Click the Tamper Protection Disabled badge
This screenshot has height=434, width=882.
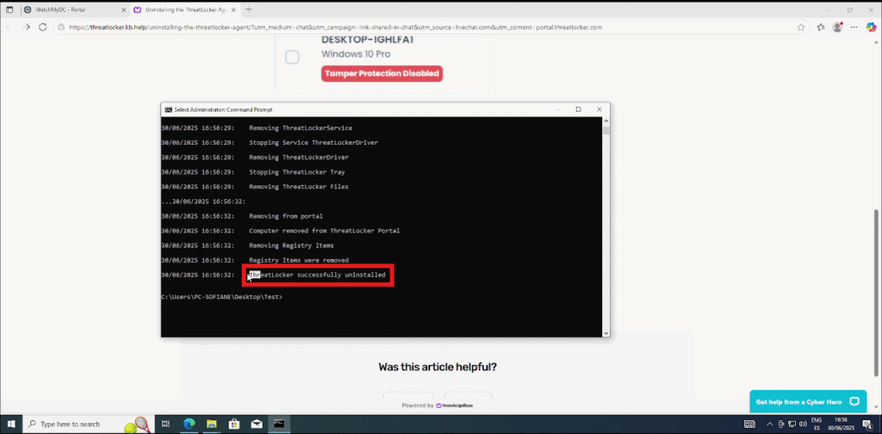coord(382,74)
